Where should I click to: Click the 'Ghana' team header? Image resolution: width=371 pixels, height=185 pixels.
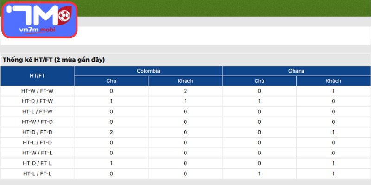(x=296, y=71)
